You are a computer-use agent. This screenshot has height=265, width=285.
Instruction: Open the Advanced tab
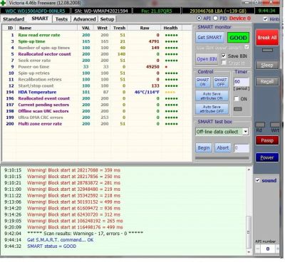(85, 19)
